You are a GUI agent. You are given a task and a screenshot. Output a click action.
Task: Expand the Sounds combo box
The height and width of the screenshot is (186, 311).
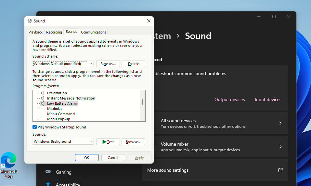click(91, 141)
